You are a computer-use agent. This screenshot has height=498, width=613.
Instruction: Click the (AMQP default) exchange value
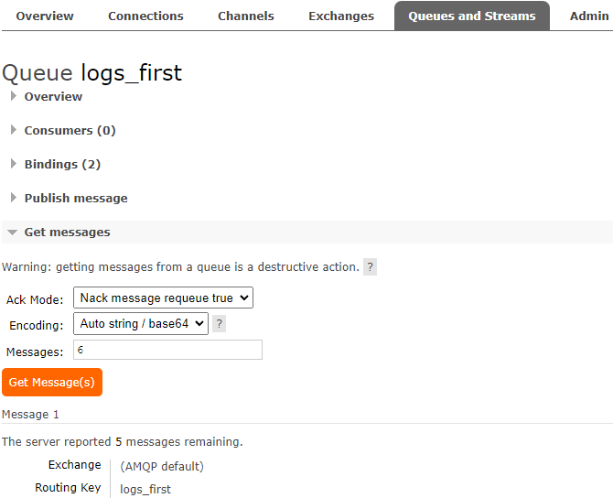tap(162, 466)
